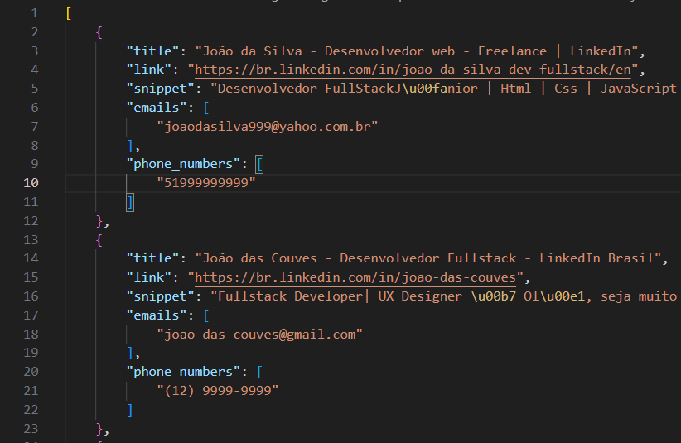The width and height of the screenshot is (681, 443).
Task: Click the João das Couves title string
Action: [x=427, y=258]
